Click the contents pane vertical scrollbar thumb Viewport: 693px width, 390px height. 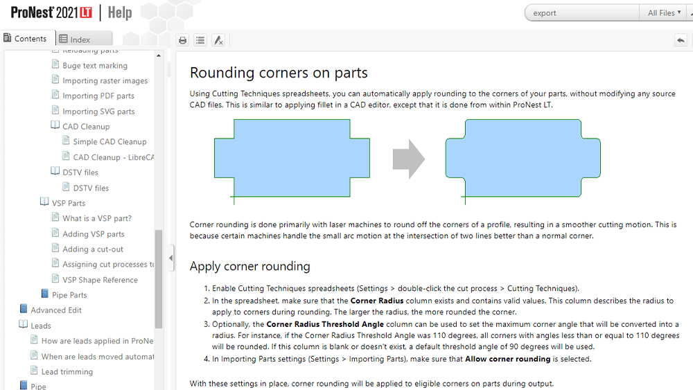[x=159, y=278]
